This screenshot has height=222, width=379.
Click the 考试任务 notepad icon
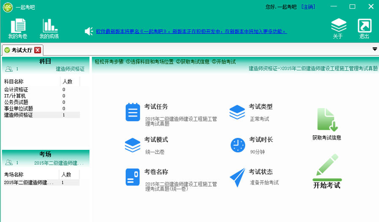[133, 112]
